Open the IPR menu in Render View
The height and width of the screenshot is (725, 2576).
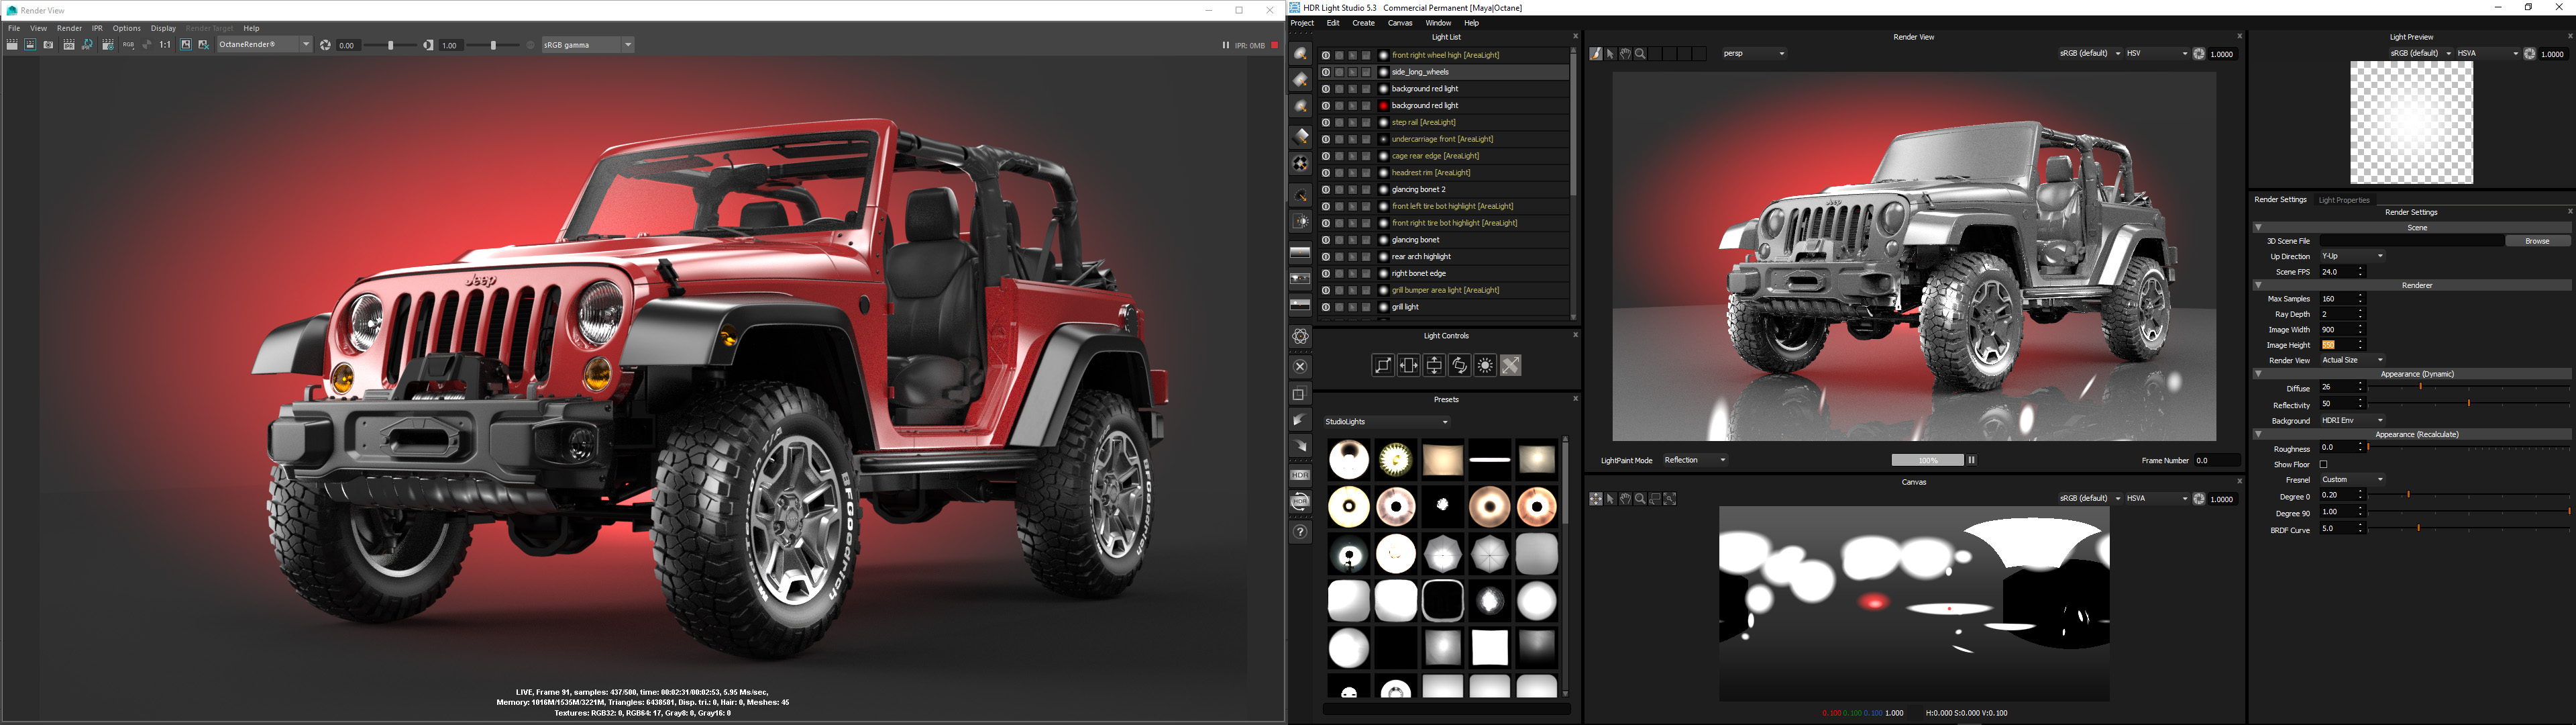[97, 28]
